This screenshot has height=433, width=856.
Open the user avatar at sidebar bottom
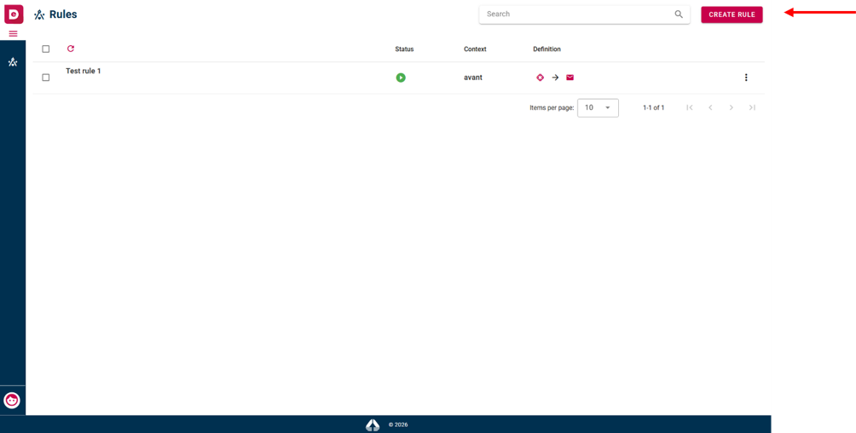pos(12,401)
